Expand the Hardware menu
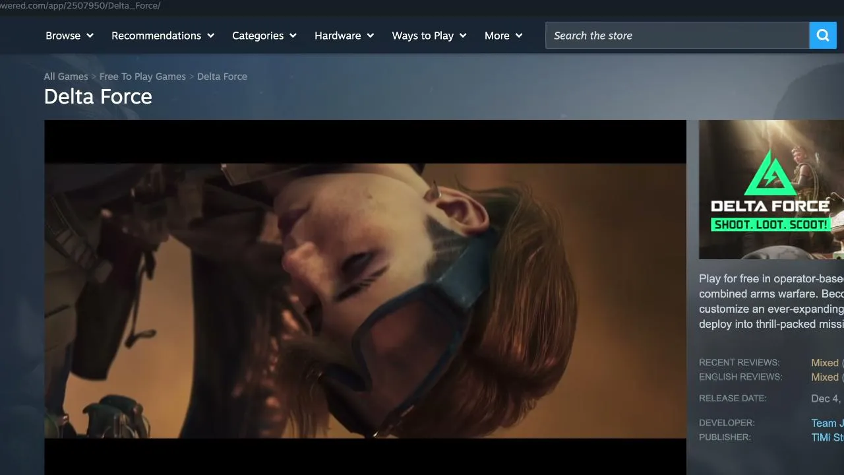Screen dimensions: 844x475 tap(344, 36)
